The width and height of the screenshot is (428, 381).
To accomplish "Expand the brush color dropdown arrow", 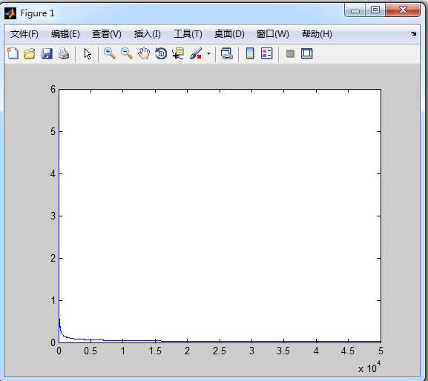I will [x=209, y=53].
